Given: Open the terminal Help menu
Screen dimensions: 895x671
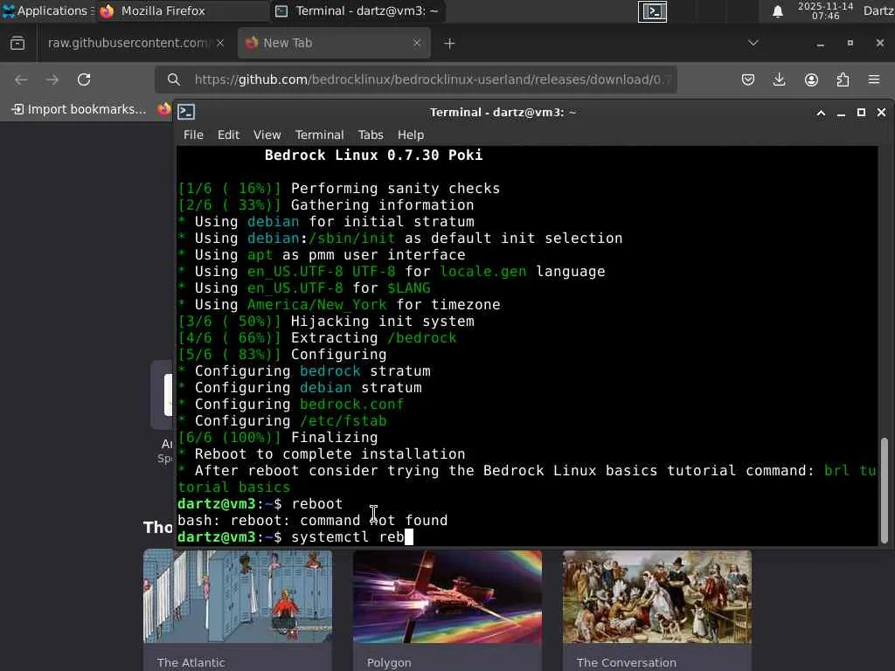Looking at the screenshot, I should pos(411,135).
